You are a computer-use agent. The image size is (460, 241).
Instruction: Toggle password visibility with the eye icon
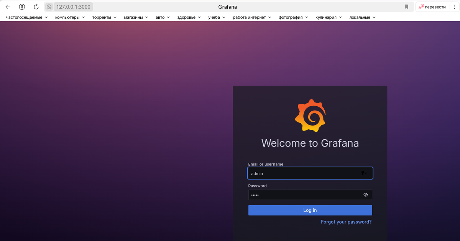(366, 195)
